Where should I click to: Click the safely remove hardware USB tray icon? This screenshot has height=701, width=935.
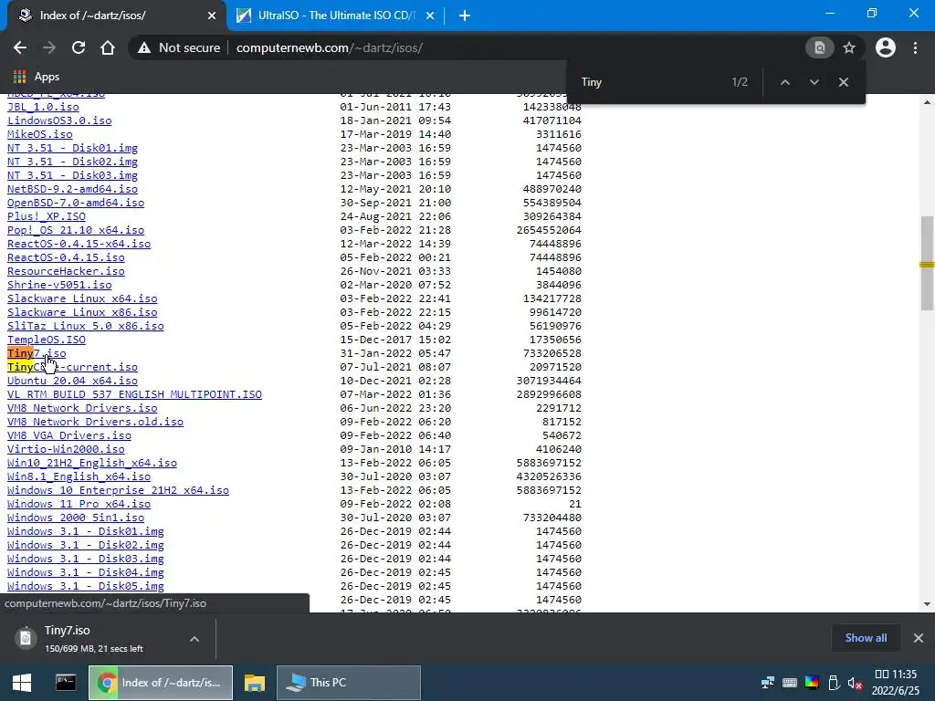pyautogui.click(x=834, y=683)
